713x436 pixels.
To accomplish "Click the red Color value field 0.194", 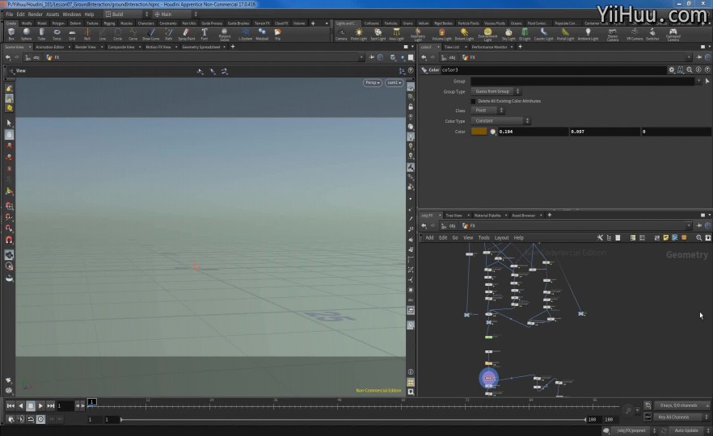I will [x=533, y=132].
